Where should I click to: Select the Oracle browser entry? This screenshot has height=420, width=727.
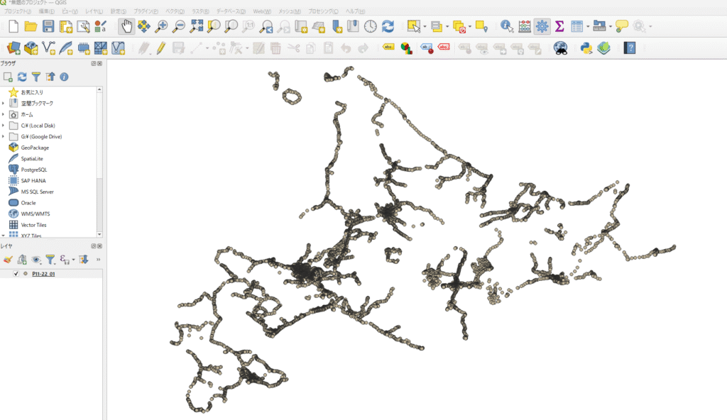coord(28,203)
